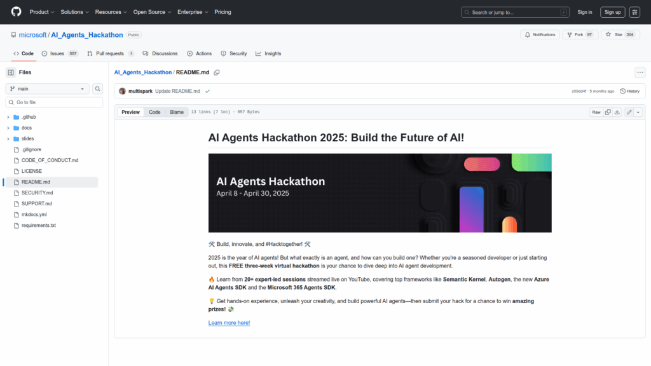Expand the slides folder
This screenshot has width=651, height=366.
8,139
